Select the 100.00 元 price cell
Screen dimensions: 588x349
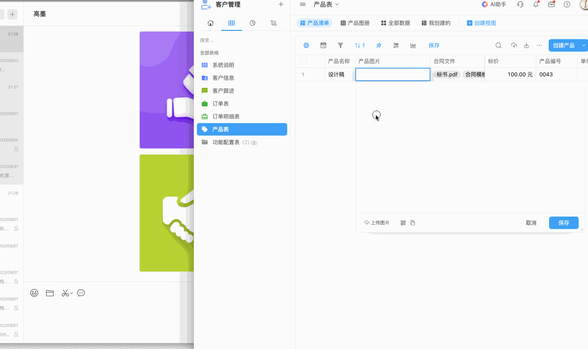(x=510, y=74)
